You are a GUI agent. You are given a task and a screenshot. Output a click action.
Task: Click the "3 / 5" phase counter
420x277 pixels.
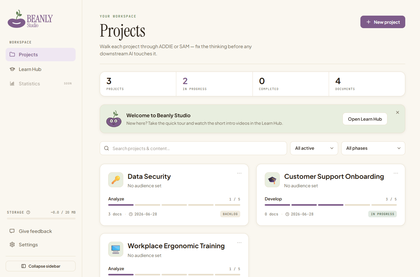tap(391, 199)
